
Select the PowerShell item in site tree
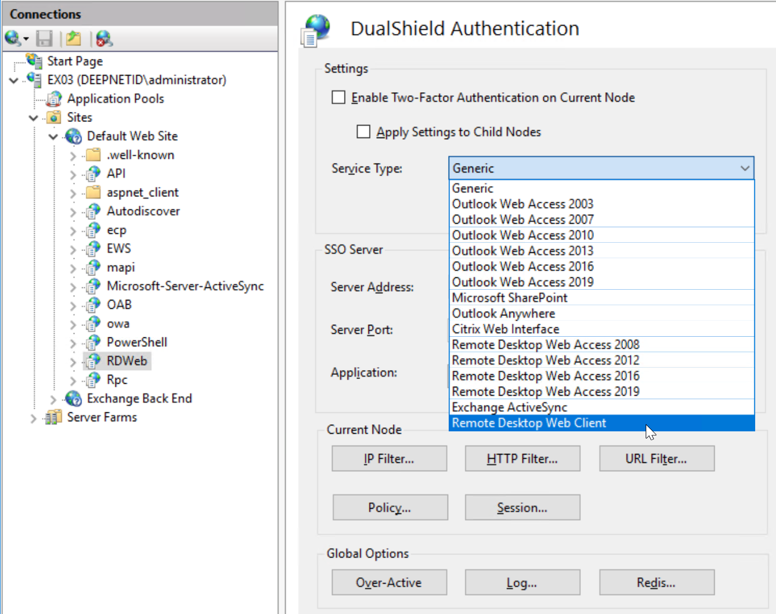pos(137,342)
